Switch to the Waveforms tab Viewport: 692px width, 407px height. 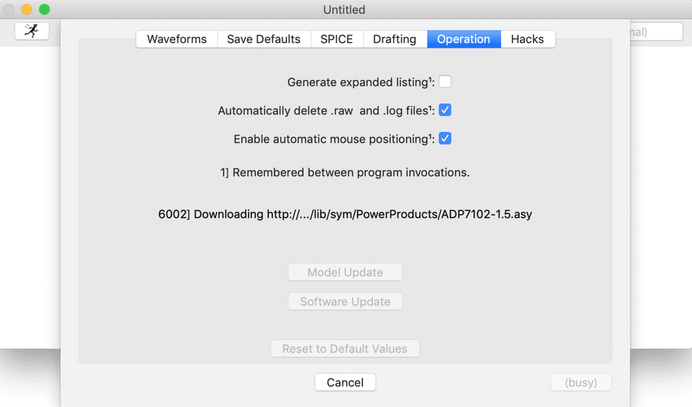(176, 39)
